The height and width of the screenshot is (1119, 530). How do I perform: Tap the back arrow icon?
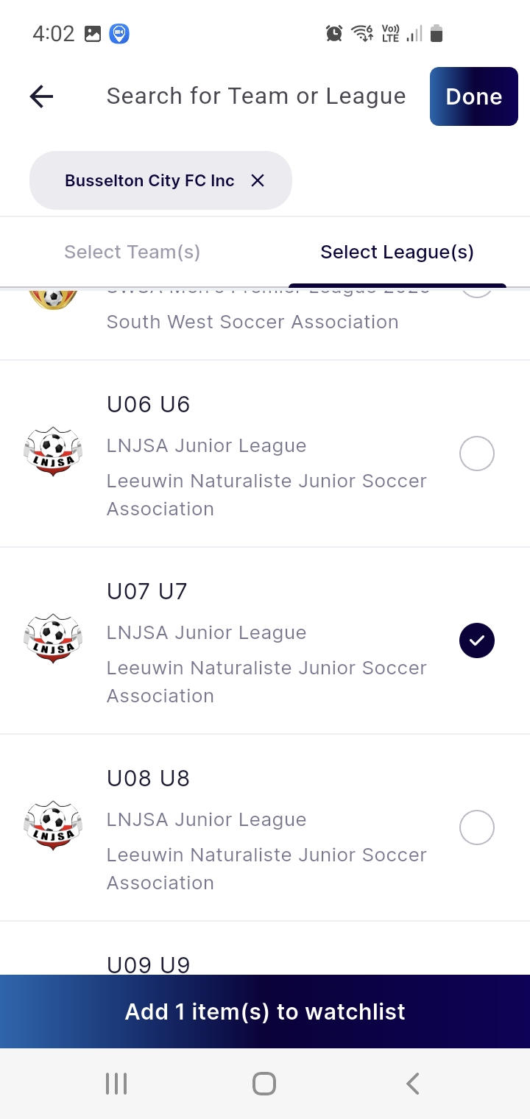tap(41, 96)
